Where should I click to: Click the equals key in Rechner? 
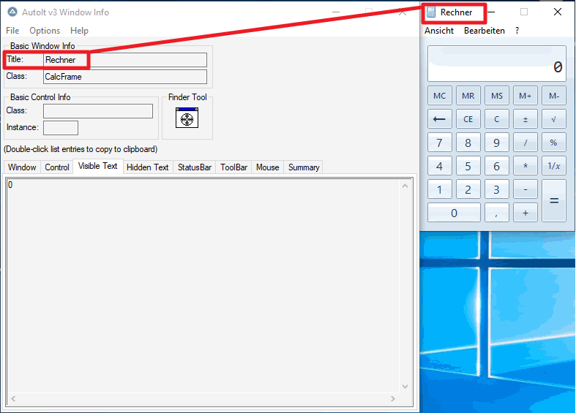tap(554, 200)
